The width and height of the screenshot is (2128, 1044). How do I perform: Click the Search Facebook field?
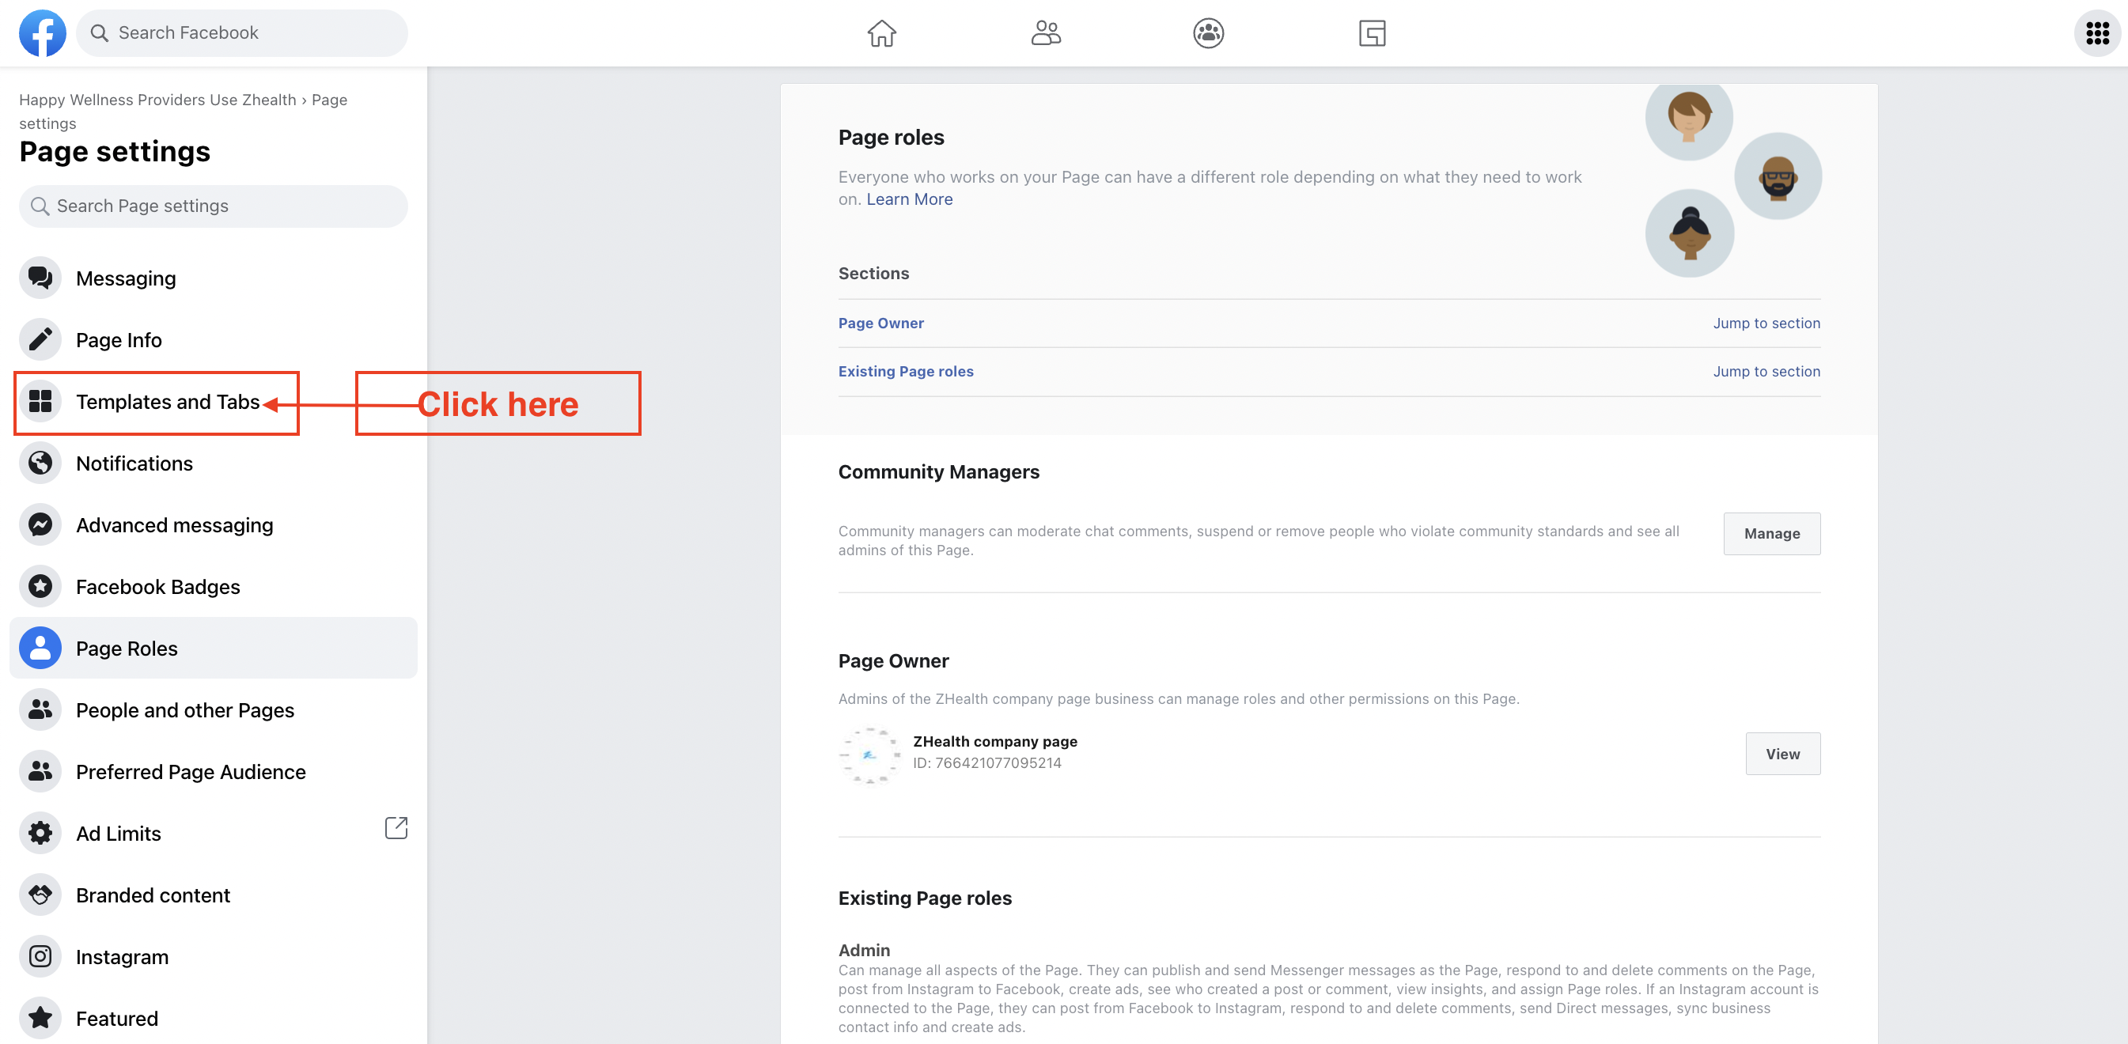coord(241,33)
